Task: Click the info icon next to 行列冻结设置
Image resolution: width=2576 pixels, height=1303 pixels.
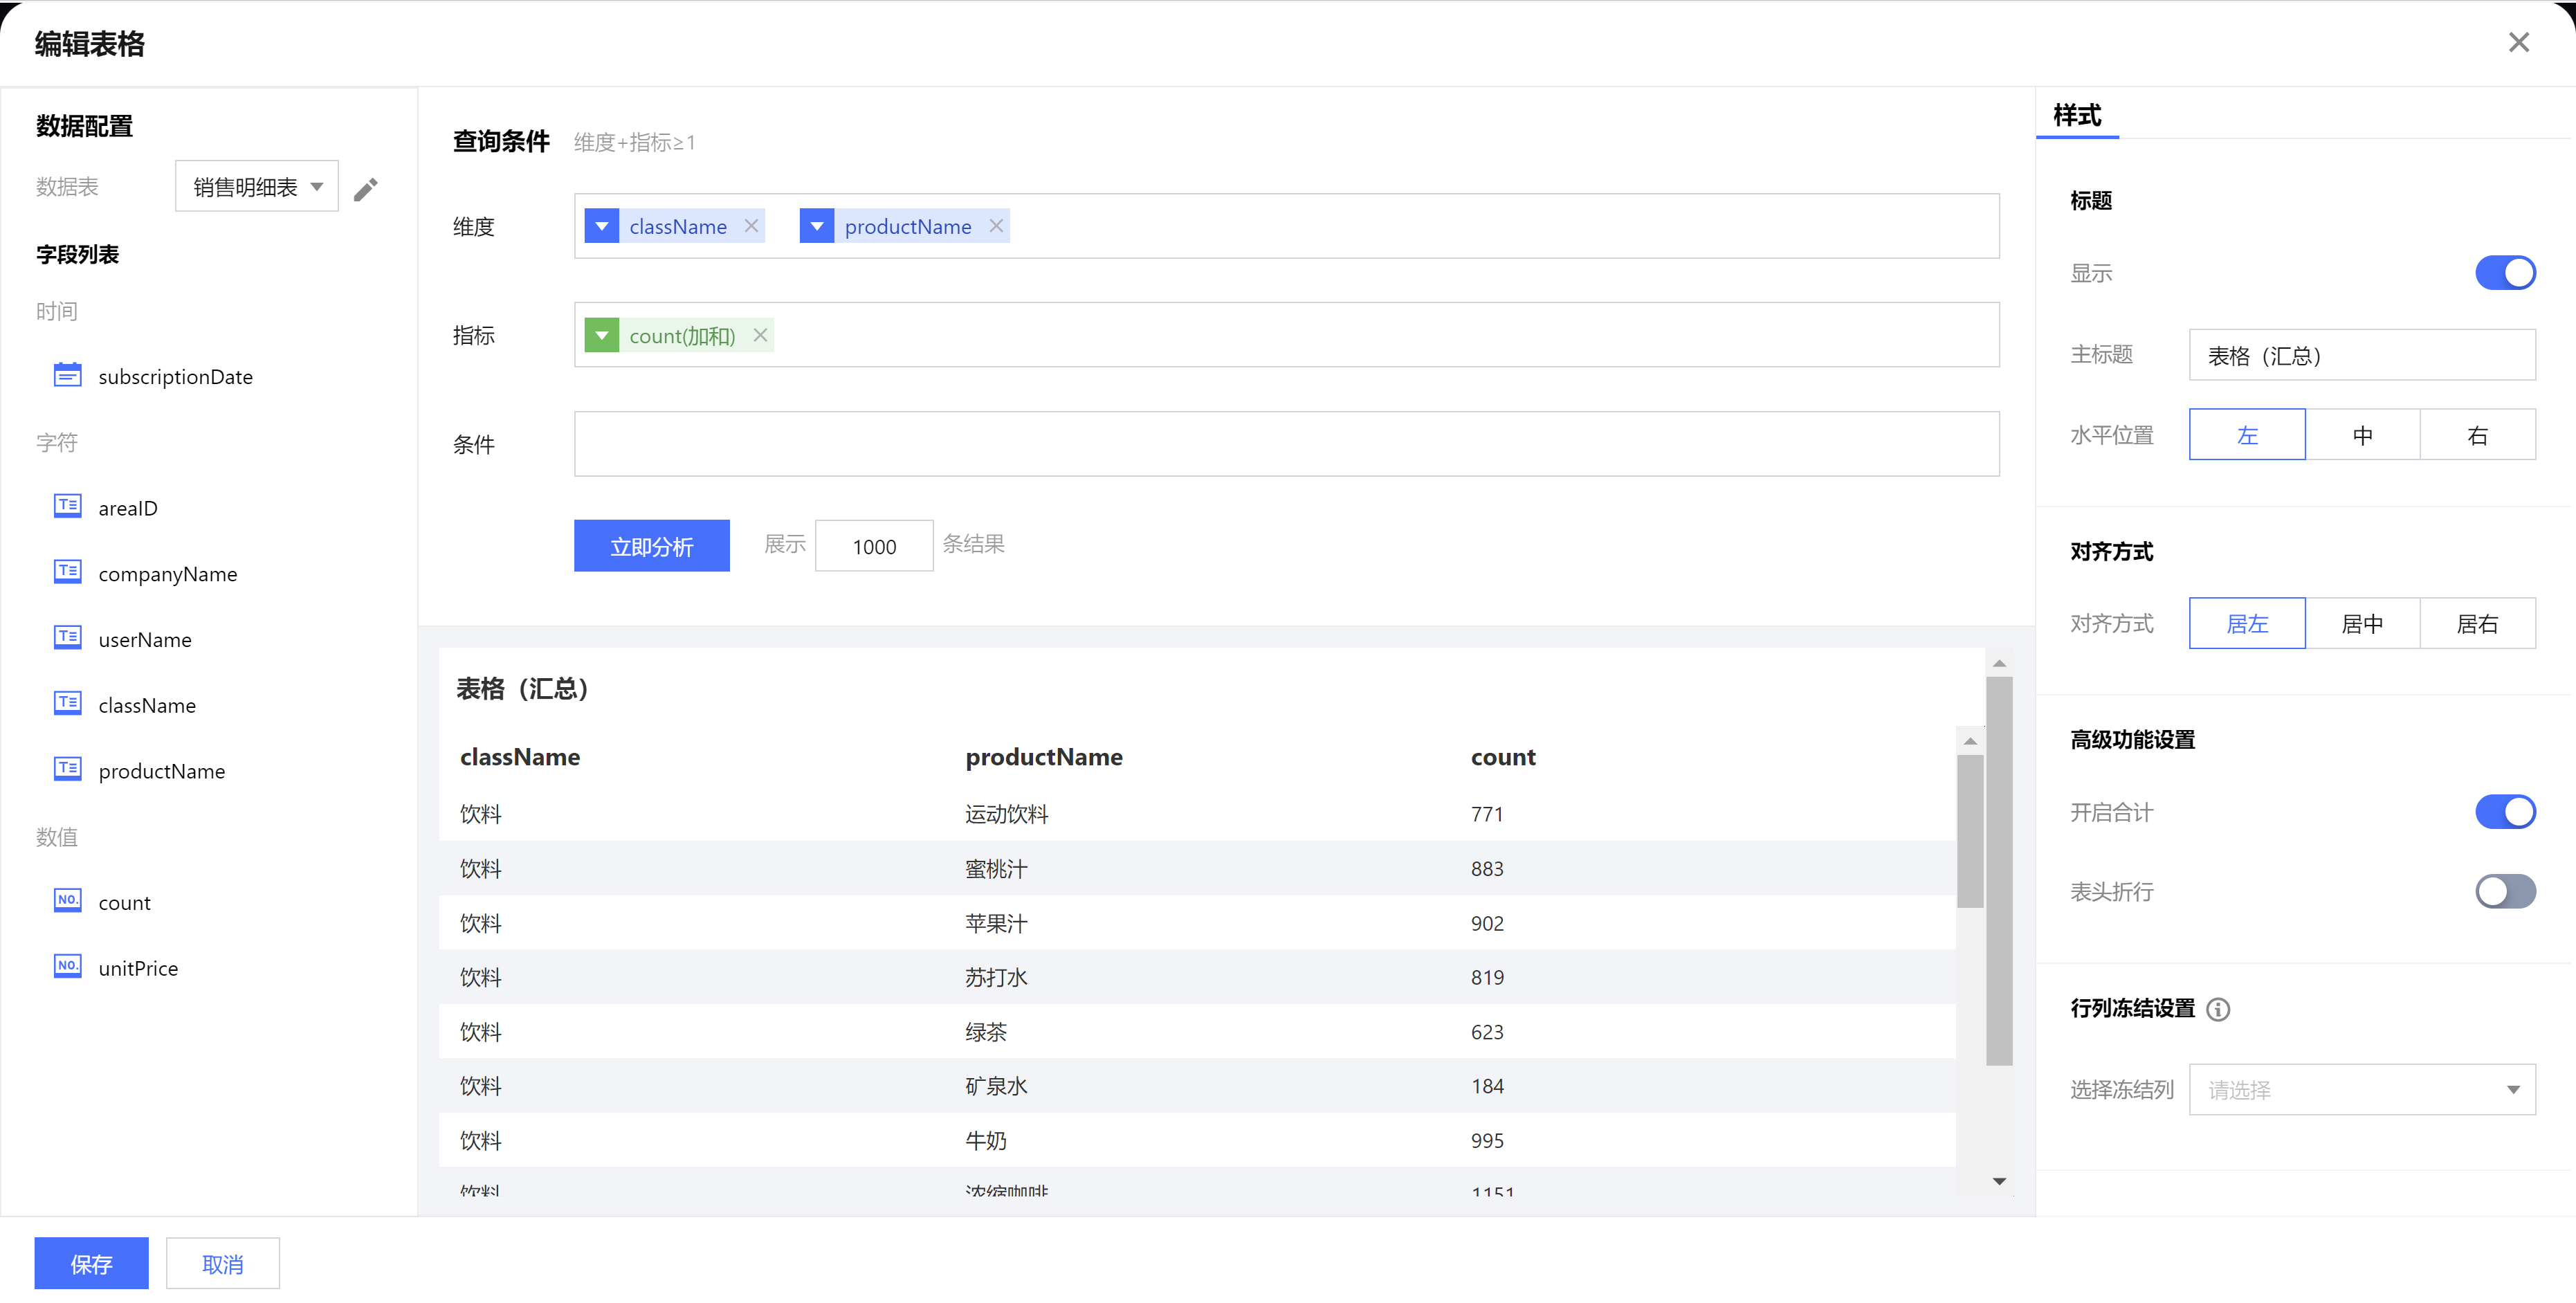Action: [2218, 1009]
